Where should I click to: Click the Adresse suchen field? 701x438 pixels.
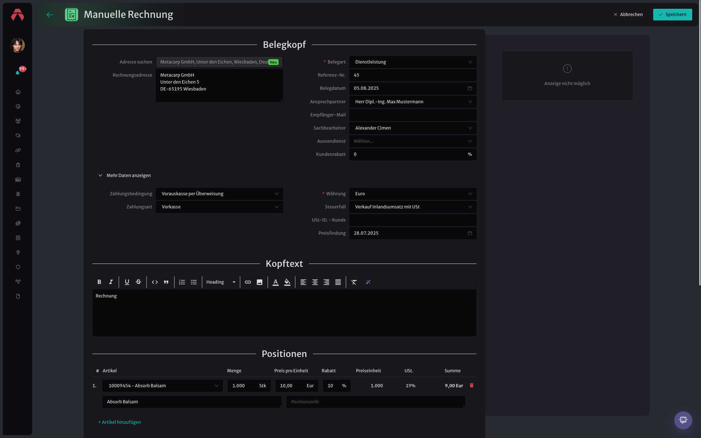click(x=219, y=62)
